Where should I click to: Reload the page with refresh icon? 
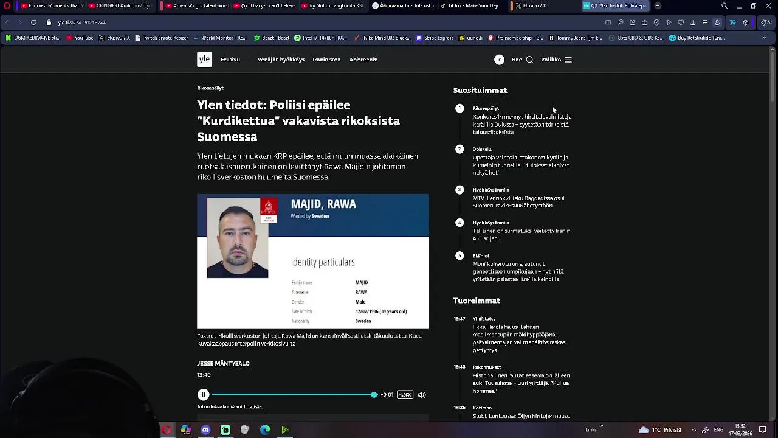33,23
